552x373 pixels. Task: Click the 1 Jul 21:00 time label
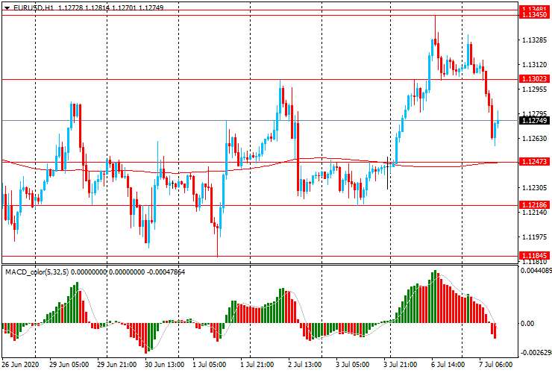(x=257, y=364)
